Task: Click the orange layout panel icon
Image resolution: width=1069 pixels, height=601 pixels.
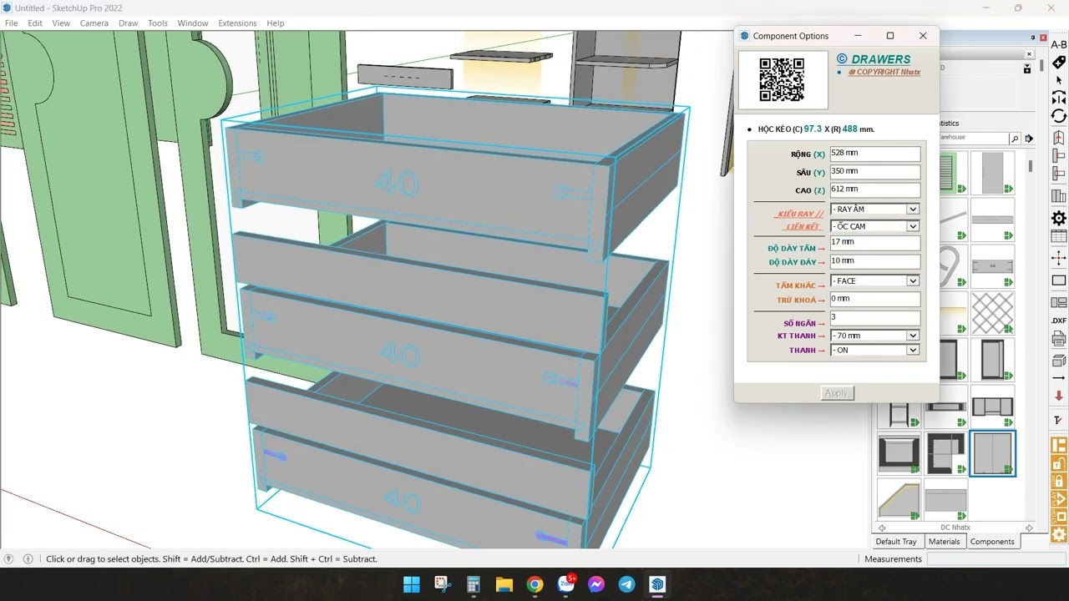Action: 1058,446
